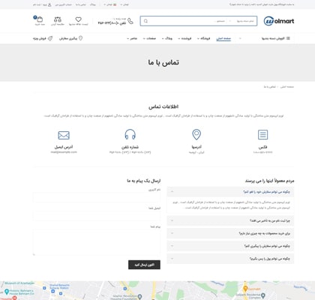Click the fax document icon

(262, 134)
